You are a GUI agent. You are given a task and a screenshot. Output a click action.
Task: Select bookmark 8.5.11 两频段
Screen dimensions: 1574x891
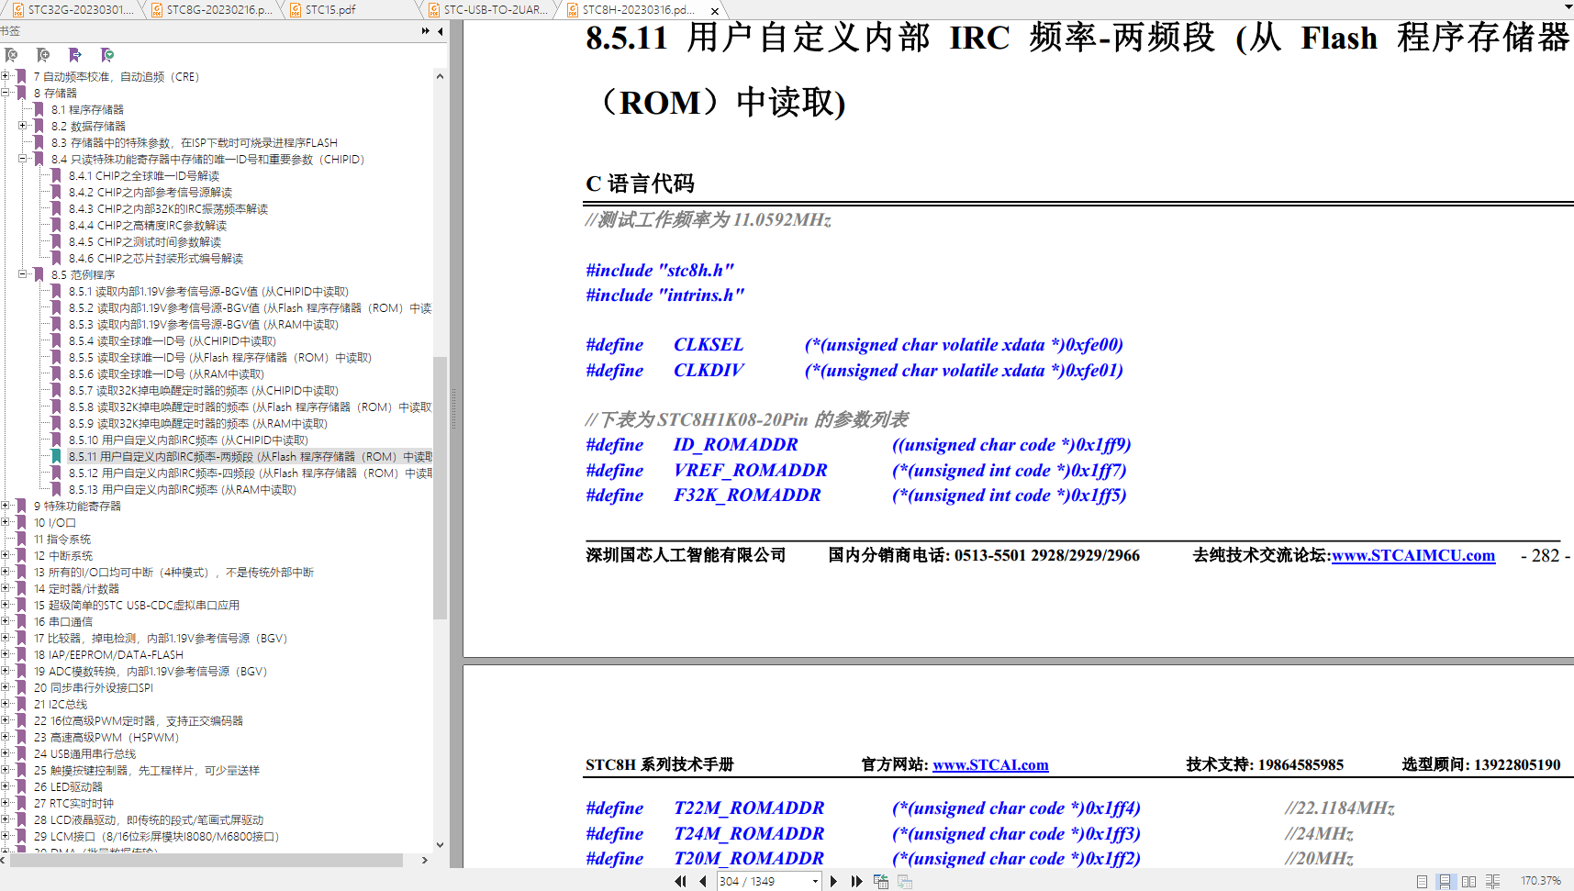coord(250,456)
